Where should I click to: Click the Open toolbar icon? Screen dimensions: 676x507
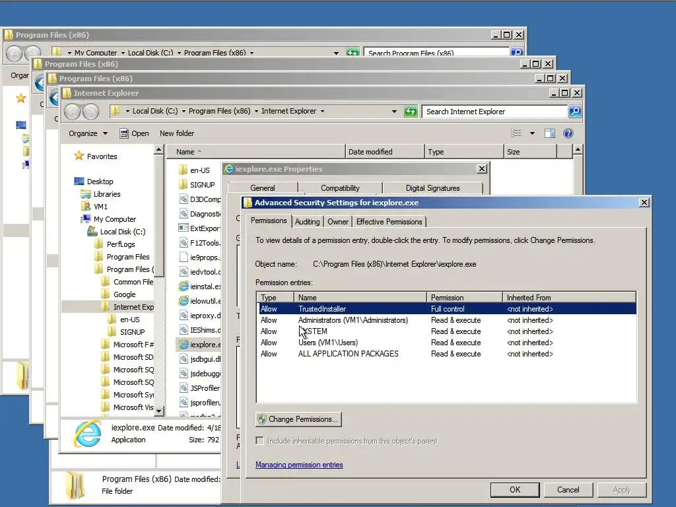coord(124,133)
